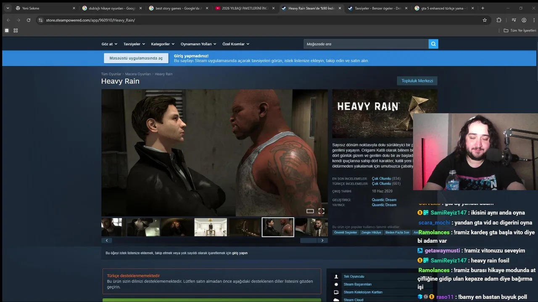The height and width of the screenshot is (302, 538).
Task: Open the media control icon in toolbar
Action: tap(514, 20)
